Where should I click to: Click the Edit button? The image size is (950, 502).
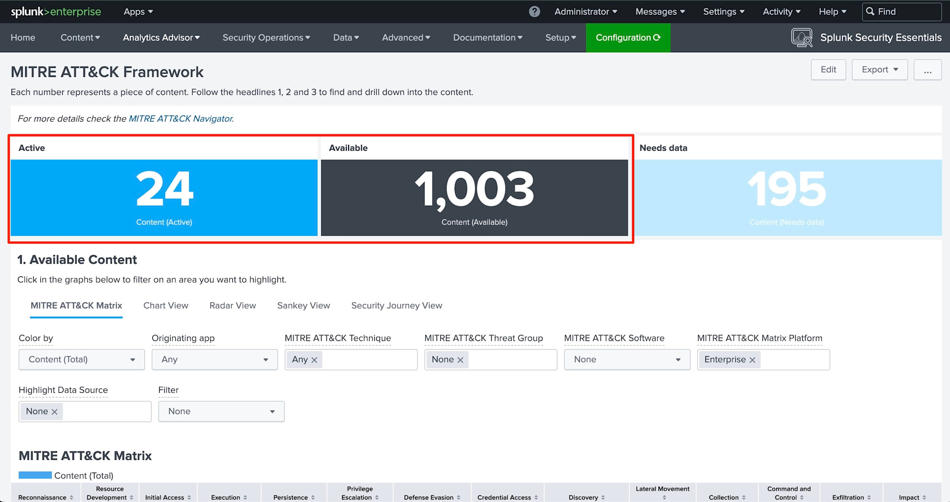[828, 69]
